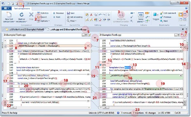Viewport: 191px width, 117px height.
Task: Click Edit comment in Bookmarks group
Action: click(x=168, y=13)
